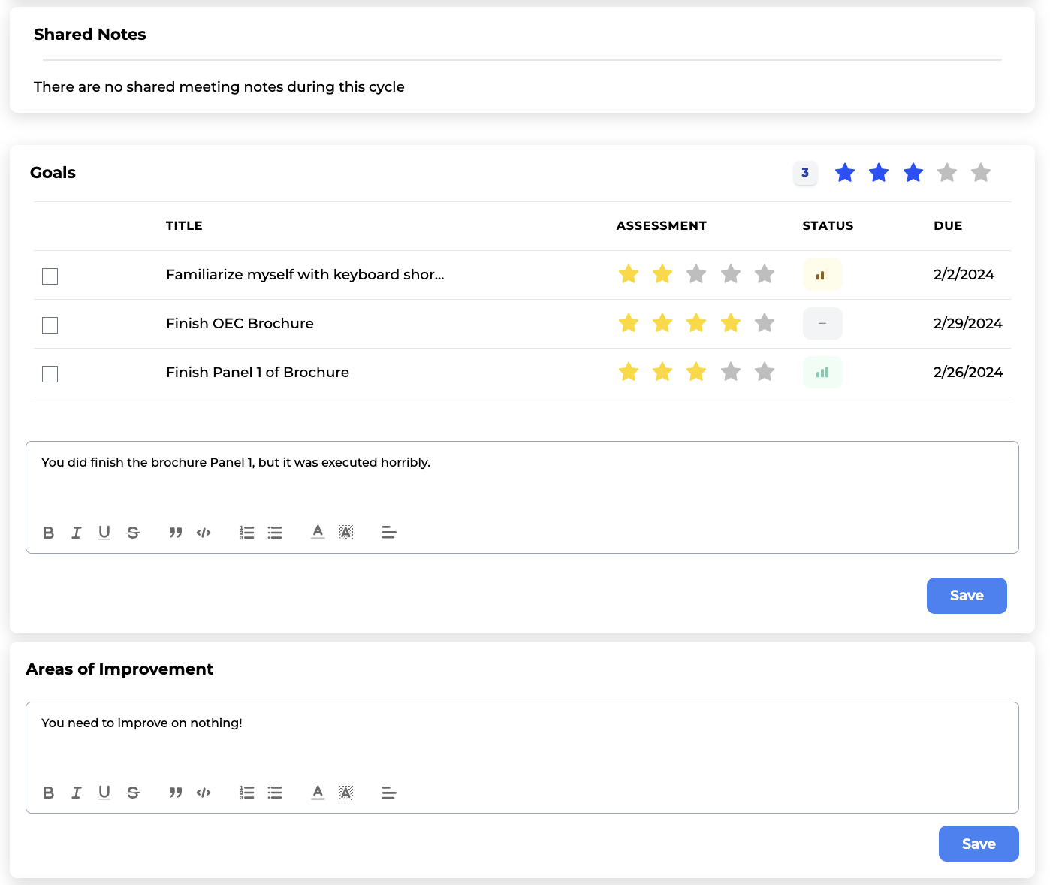Set overall Goals rating to five stars

[981, 173]
